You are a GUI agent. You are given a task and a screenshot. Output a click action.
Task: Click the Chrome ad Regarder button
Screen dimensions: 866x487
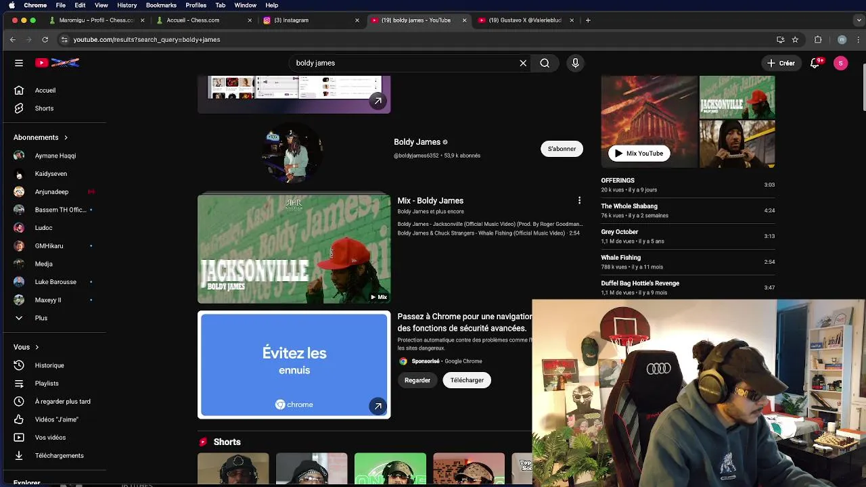tap(417, 380)
